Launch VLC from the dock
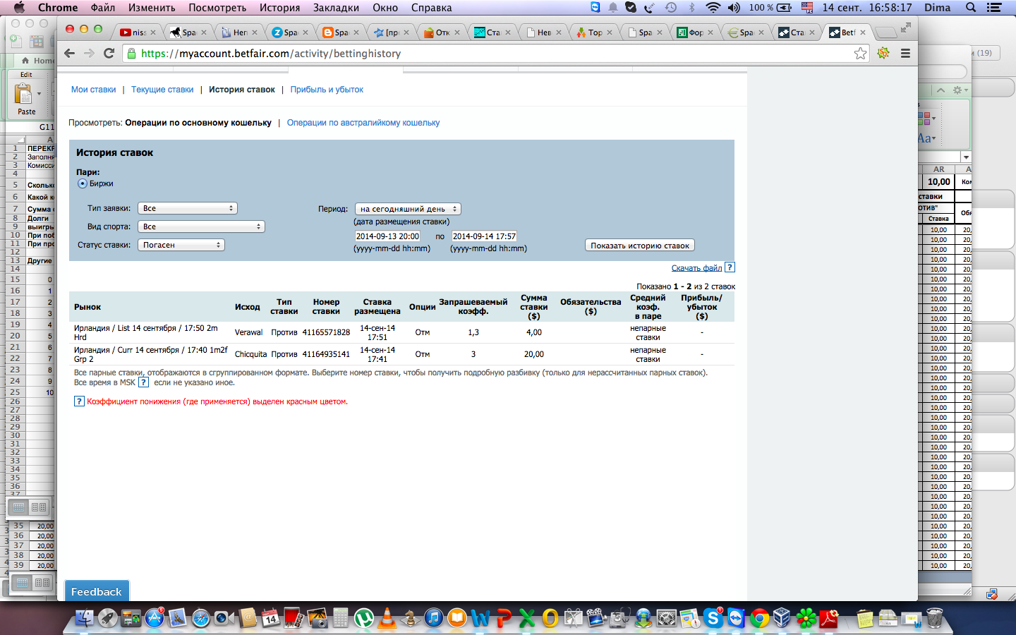The image size is (1016, 635). click(x=387, y=619)
